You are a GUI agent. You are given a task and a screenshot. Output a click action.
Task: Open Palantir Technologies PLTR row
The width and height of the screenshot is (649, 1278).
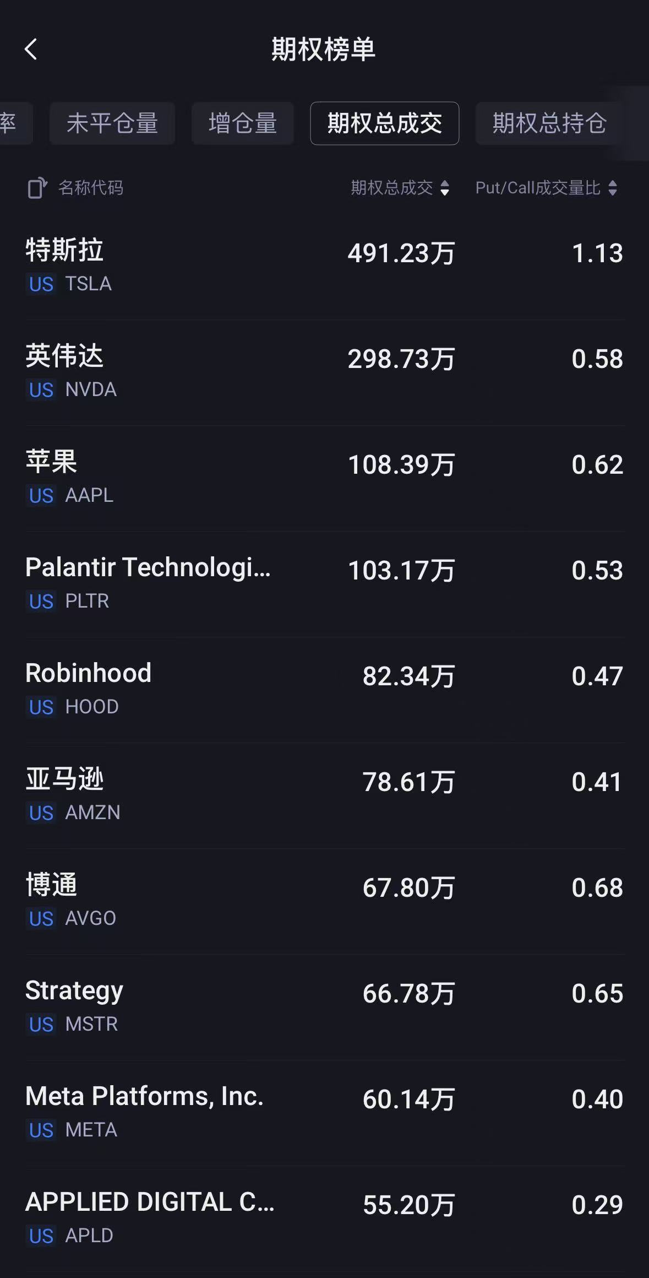(325, 584)
